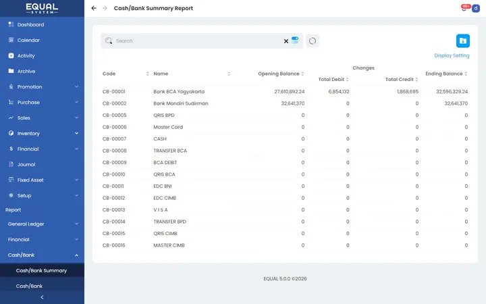Open the Calendar menu item
Viewport: 486px width, 304px height.
pos(42,40)
